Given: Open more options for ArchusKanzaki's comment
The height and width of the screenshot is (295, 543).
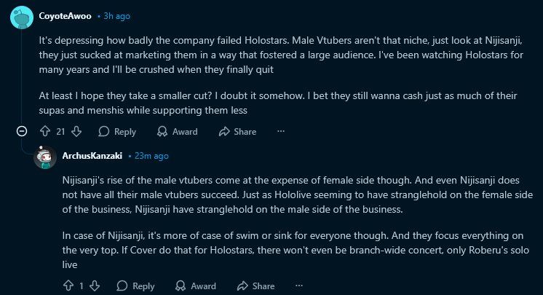Looking at the screenshot, I should click(299, 286).
